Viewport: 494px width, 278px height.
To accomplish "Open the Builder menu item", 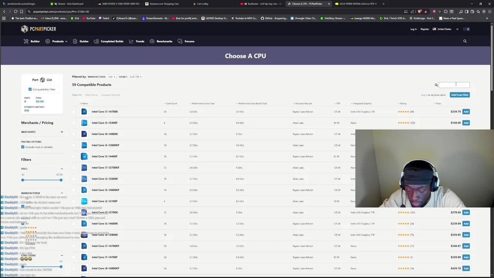I will coord(32,41).
